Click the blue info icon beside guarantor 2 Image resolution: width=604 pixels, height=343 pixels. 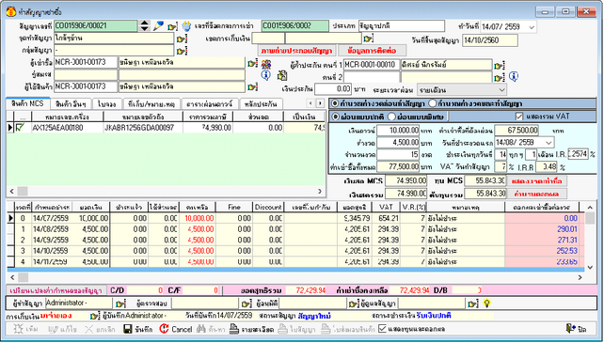pyautogui.click(x=514, y=77)
